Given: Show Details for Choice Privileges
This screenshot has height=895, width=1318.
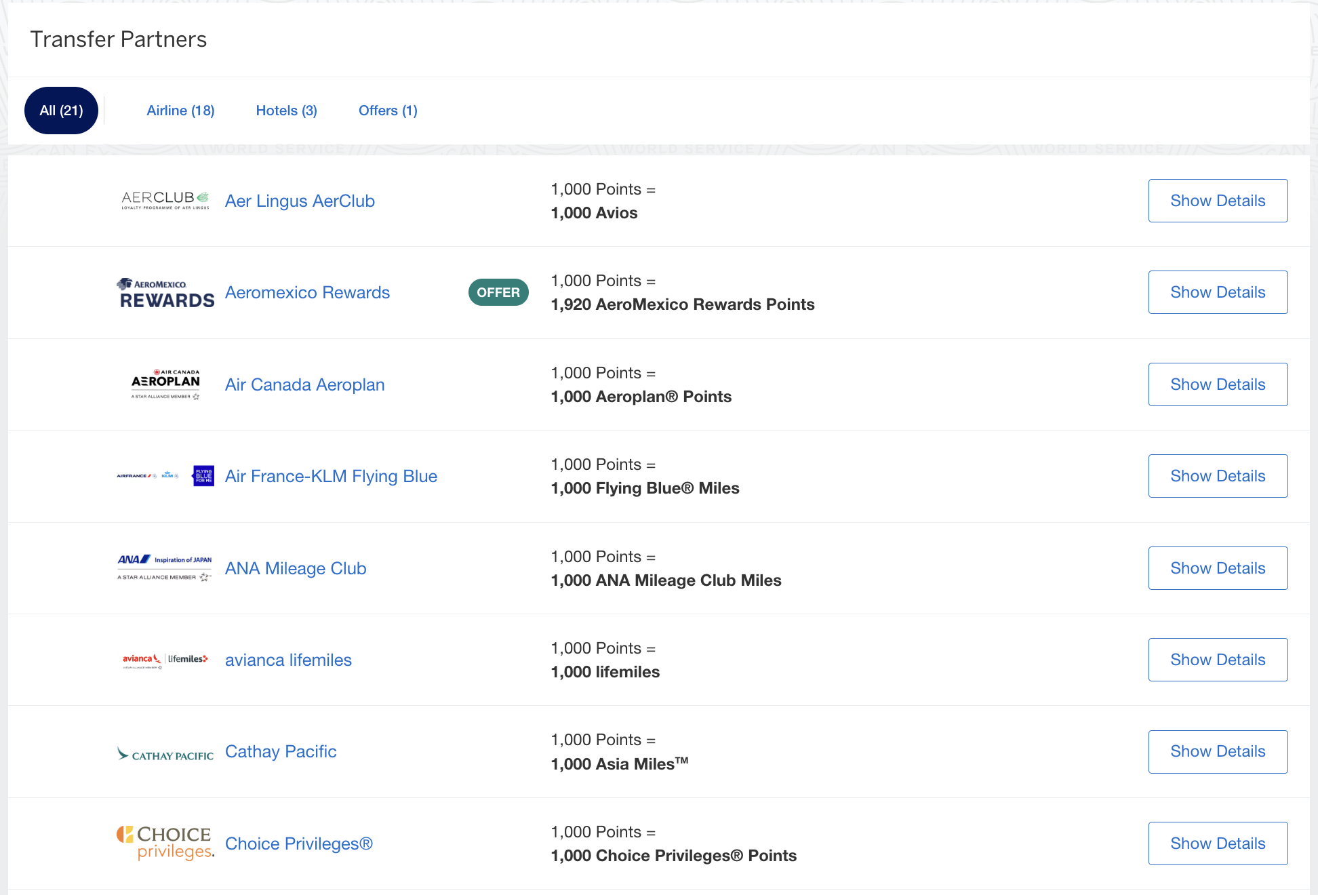Looking at the screenshot, I should [x=1217, y=843].
